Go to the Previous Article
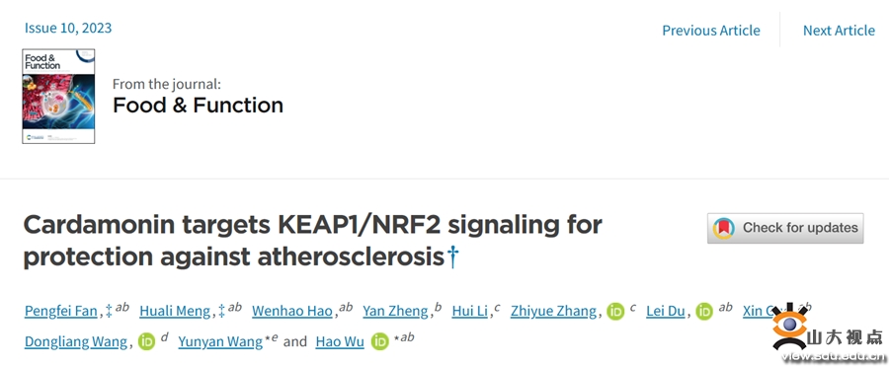The width and height of the screenshot is (889, 366). tap(711, 31)
